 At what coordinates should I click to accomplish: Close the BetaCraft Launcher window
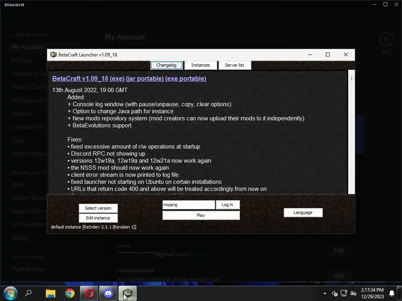(x=345, y=54)
